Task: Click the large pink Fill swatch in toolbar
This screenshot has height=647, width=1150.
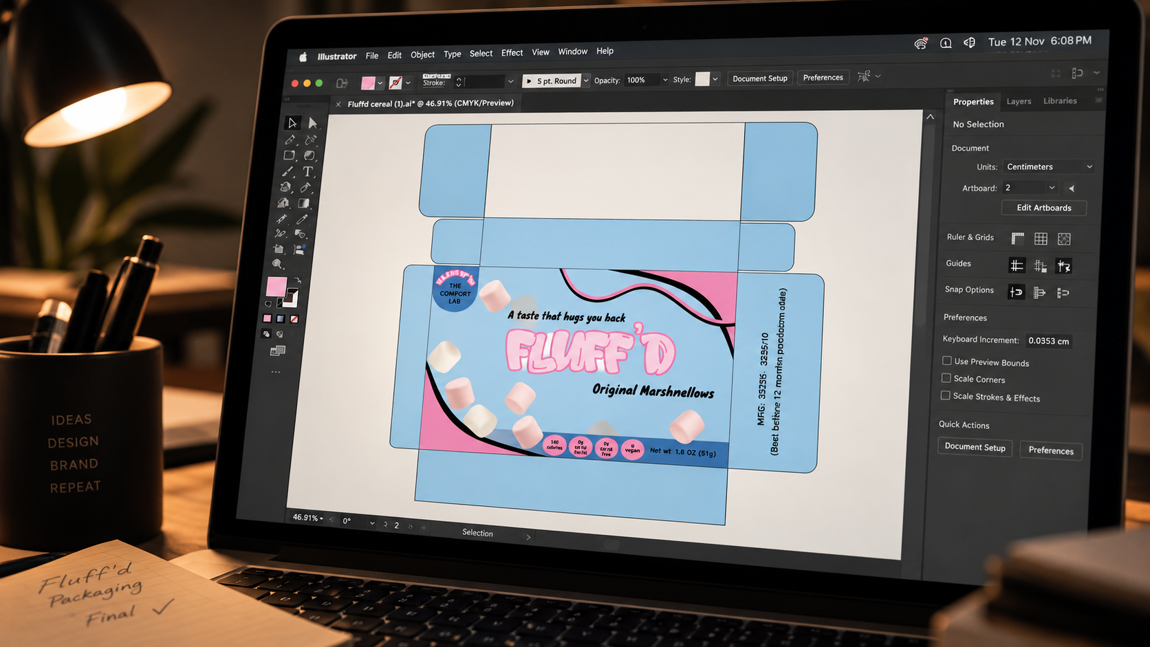Action: [276, 286]
